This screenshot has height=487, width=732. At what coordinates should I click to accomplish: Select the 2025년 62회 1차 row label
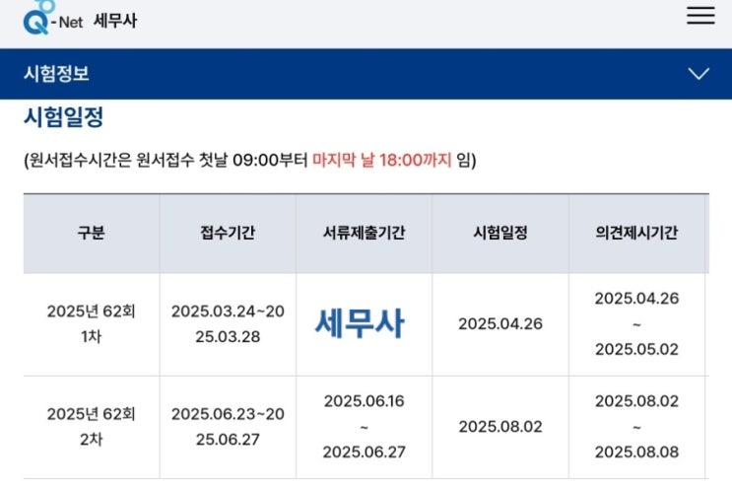(91, 323)
